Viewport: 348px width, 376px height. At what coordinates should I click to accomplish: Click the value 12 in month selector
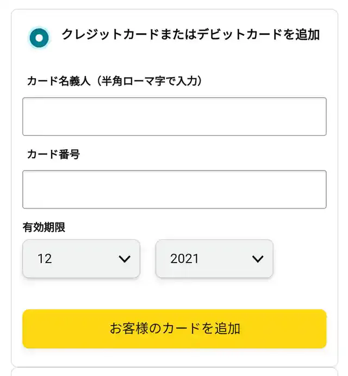coord(45,259)
